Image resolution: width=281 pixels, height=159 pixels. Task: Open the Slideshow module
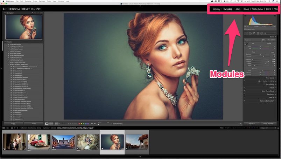257,9
